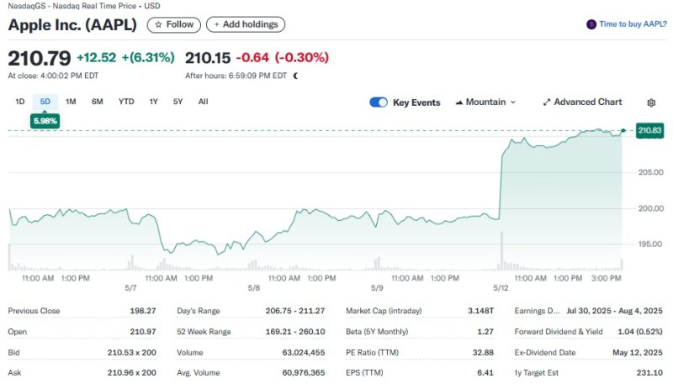Click the after-hours moon icon
The height and width of the screenshot is (389, 673).
pyautogui.click(x=295, y=76)
